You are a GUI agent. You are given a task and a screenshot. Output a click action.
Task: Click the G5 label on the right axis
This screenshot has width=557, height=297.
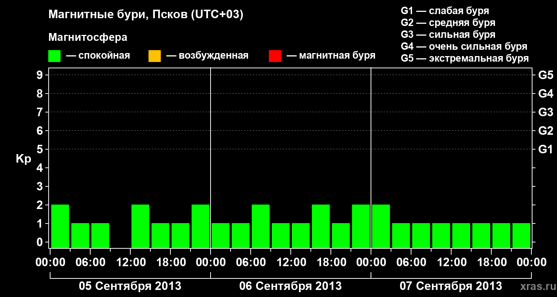546,75
